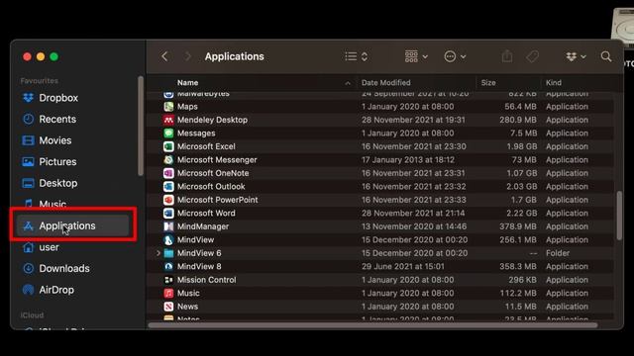The height and width of the screenshot is (356, 634).
Task: Select the Microsoft Outlook app icon
Action: pyautogui.click(x=168, y=187)
